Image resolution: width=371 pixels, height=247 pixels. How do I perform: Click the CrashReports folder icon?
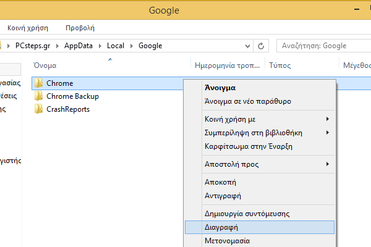point(38,109)
